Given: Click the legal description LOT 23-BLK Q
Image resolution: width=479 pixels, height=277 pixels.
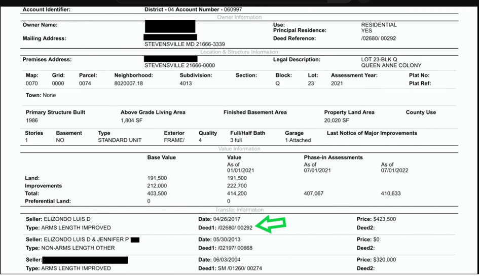Looking at the screenshot, I should (379, 59).
